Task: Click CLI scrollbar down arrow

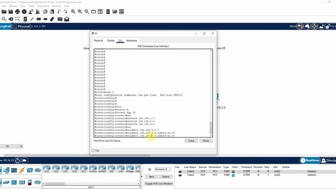Action: point(211,135)
